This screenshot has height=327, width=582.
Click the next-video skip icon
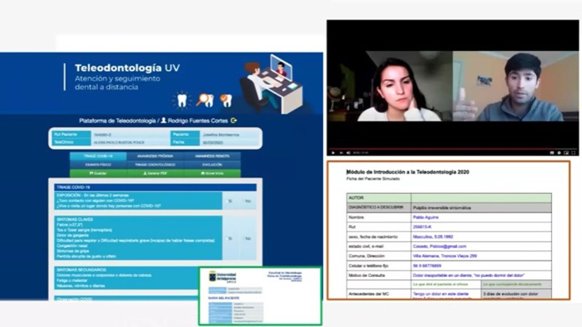pos(341,153)
